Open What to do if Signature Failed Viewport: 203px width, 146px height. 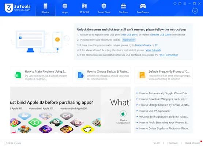163,116
